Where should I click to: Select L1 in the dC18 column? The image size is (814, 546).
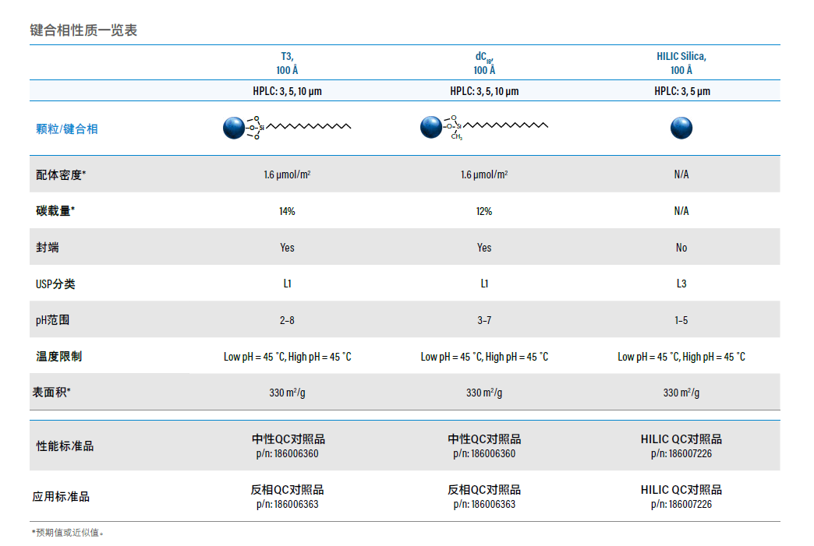coord(484,284)
